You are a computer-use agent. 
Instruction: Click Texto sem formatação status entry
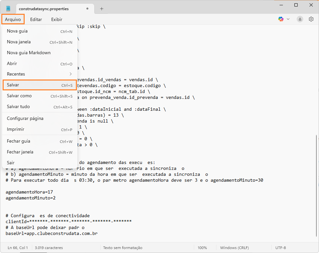click(x=123, y=248)
